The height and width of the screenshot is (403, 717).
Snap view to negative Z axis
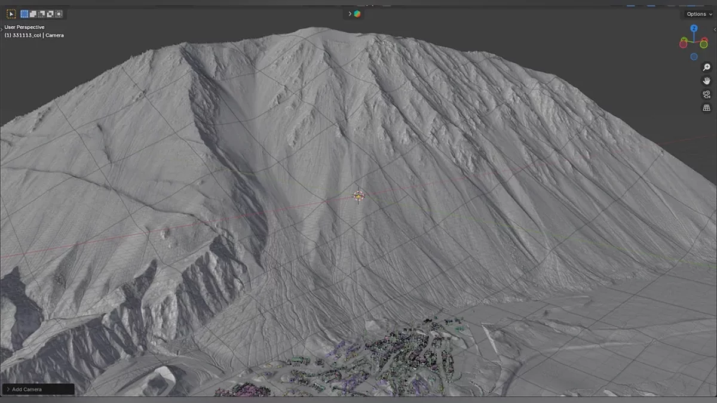pyautogui.click(x=694, y=57)
